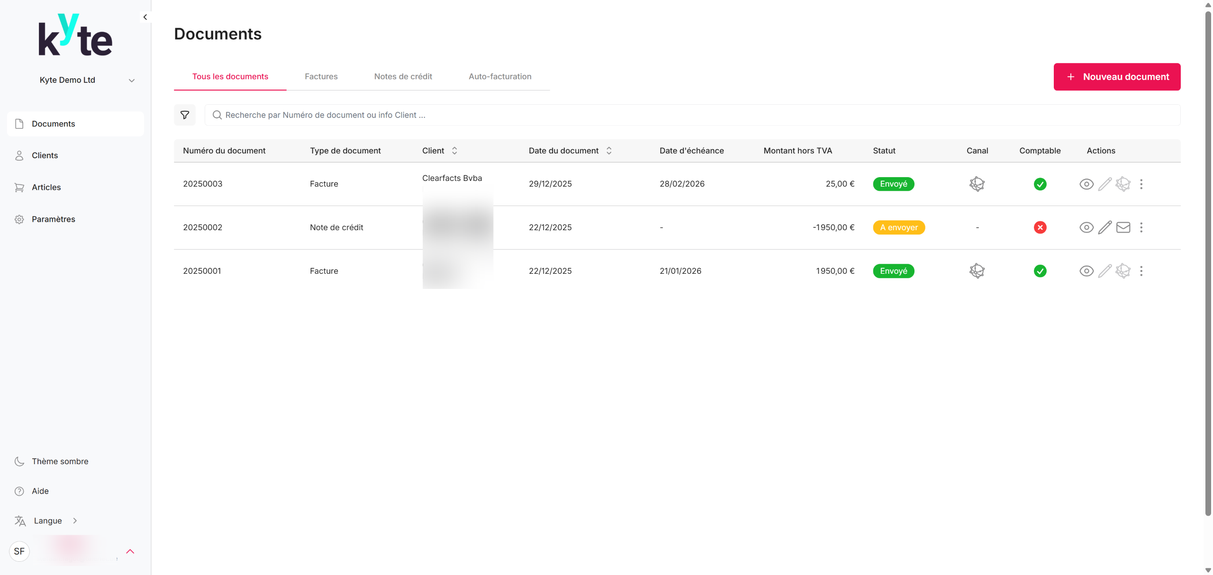Send document 20250002 via envelope icon
Screen dimensions: 1213x575
coord(1123,227)
